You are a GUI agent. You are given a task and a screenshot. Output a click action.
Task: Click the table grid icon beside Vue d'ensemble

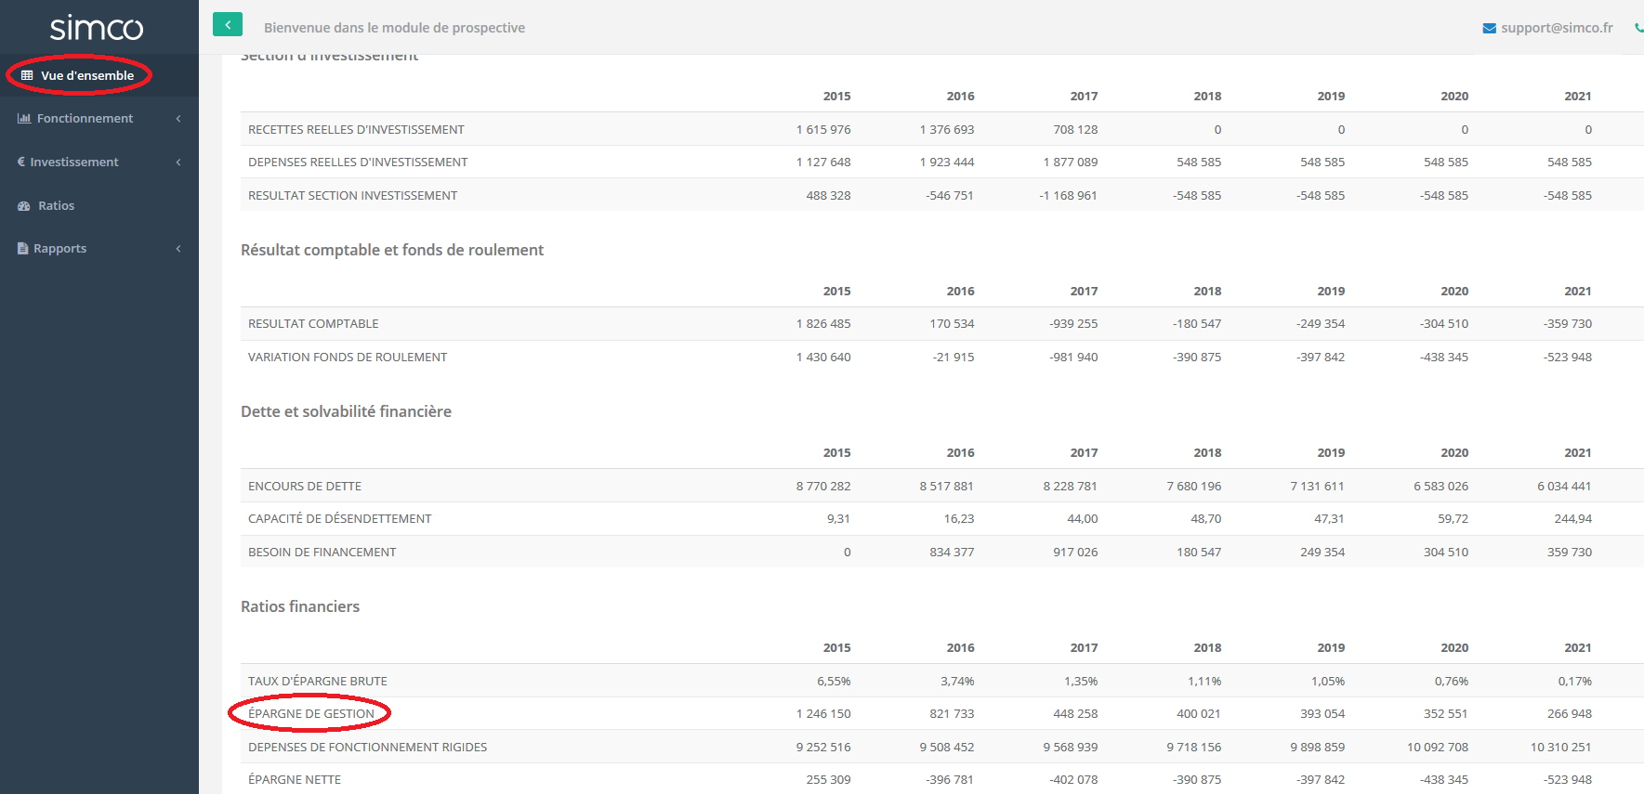coord(27,75)
